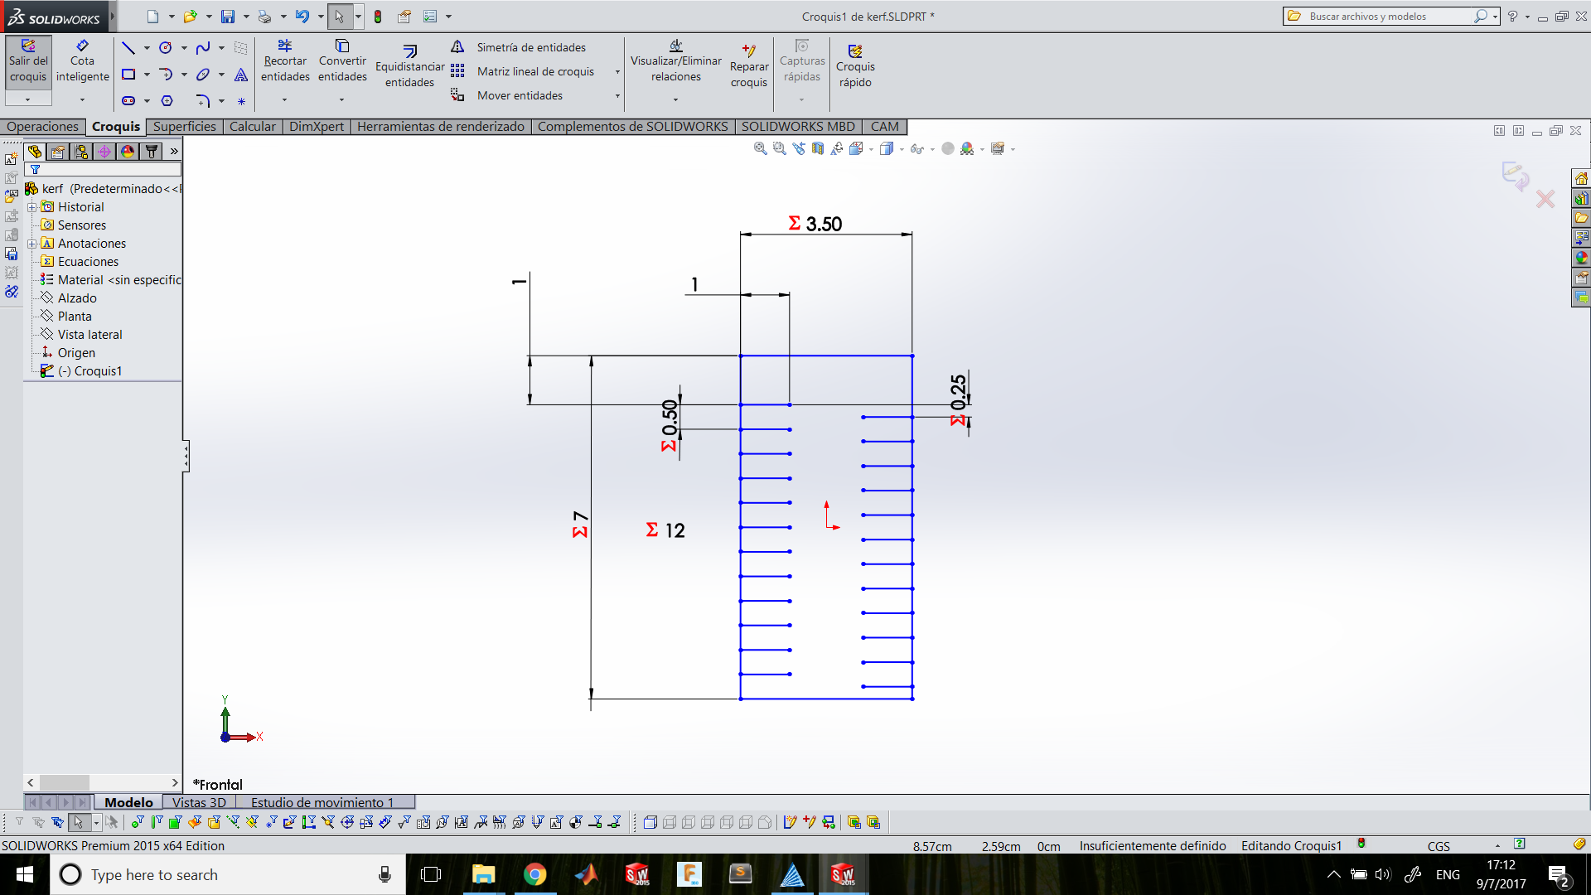The width and height of the screenshot is (1591, 895).
Task: Open the Convertir entidades dropdown arrow
Action: pos(341,100)
